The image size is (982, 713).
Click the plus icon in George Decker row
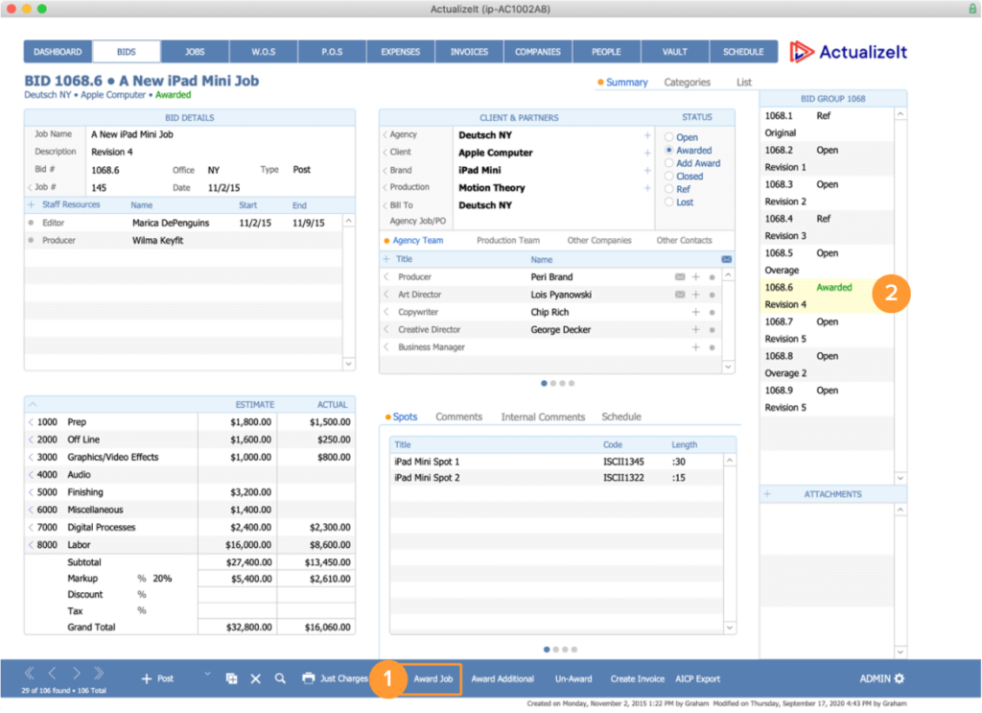[x=696, y=330]
